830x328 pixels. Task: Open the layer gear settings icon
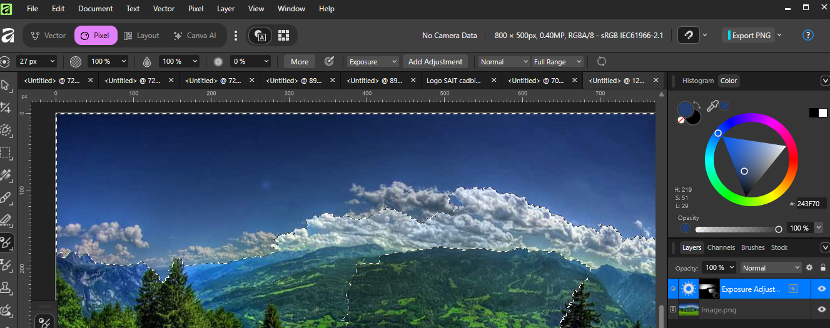coord(809,267)
